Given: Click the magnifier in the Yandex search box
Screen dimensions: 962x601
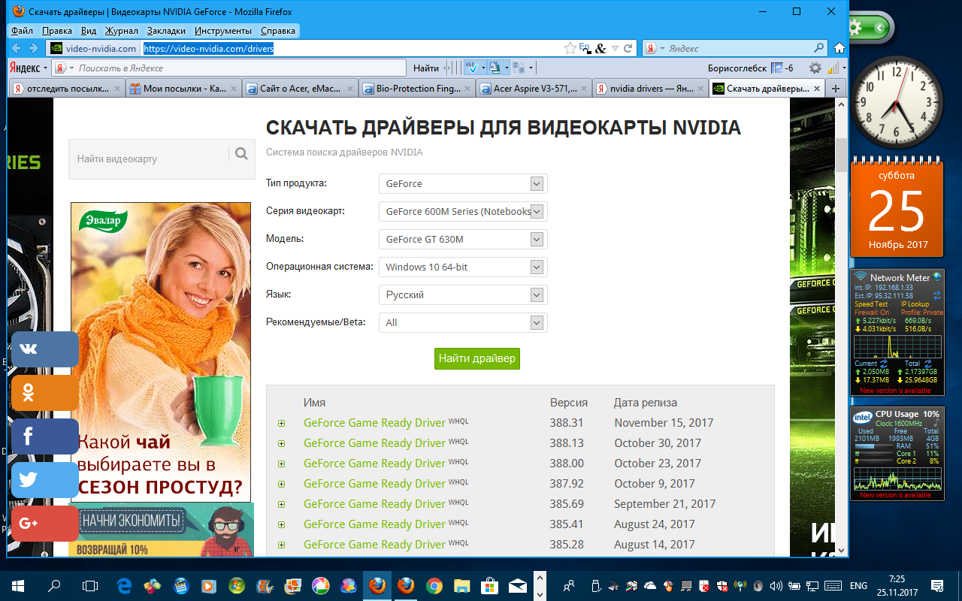Looking at the screenshot, I should tap(819, 48).
